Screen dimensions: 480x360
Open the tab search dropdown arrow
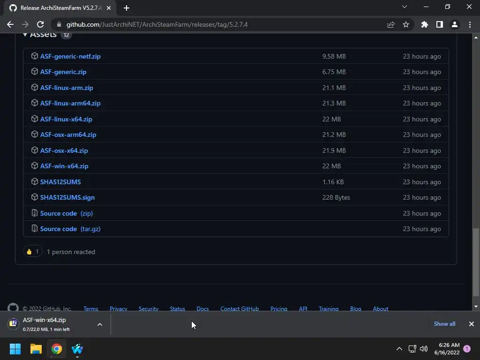pyautogui.click(x=405, y=7)
